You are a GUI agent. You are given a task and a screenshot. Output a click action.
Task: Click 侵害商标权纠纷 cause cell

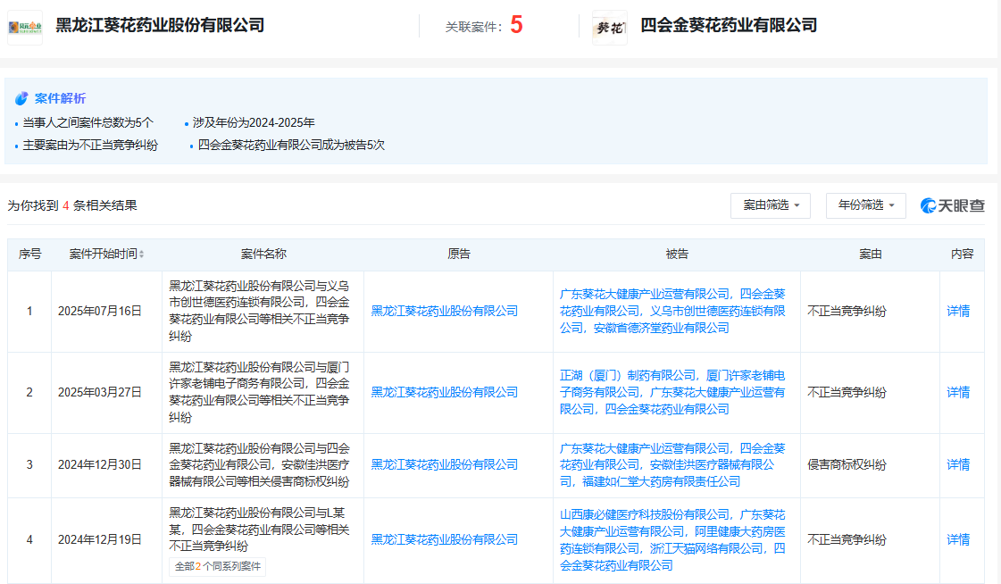click(847, 464)
